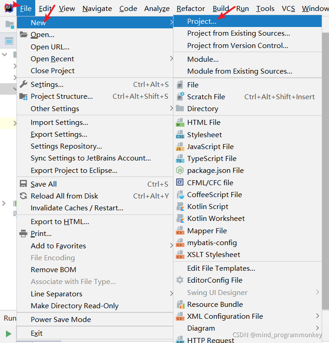Click the Settings wrench icon
The width and height of the screenshot is (329, 343).
point(23,84)
